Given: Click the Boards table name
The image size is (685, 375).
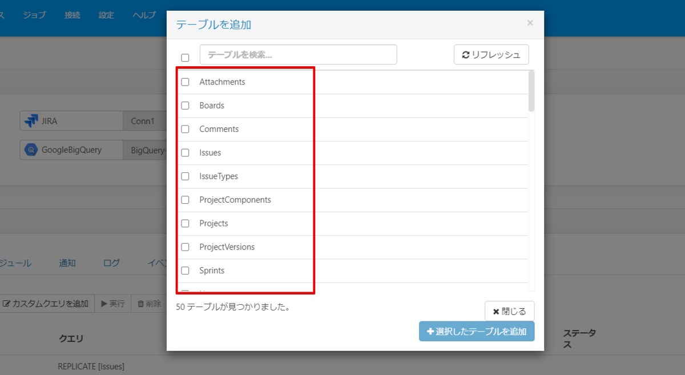Looking at the screenshot, I should [x=212, y=106].
